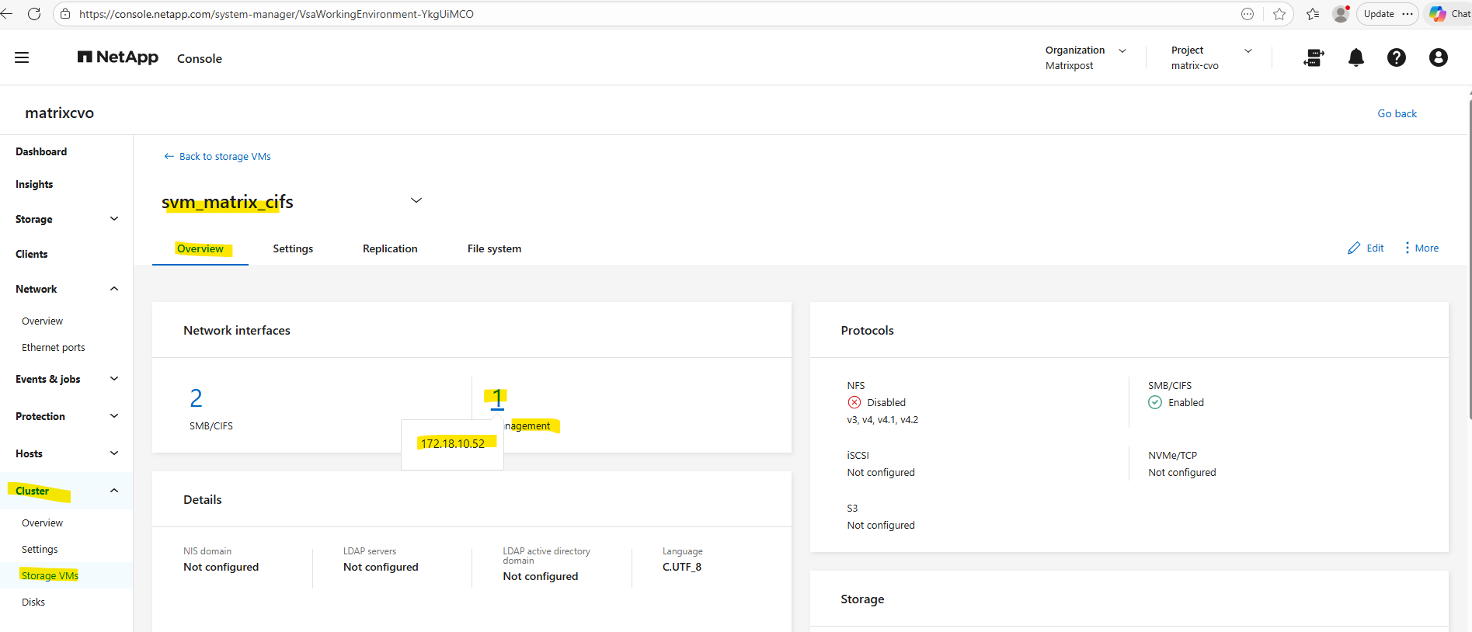Click the NetApp logo
The image size is (1472, 632).
(x=118, y=57)
